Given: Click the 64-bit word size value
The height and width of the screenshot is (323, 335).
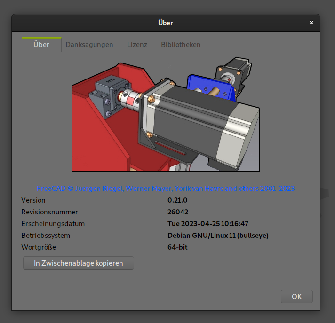Looking at the screenshot, I should 177,247.
